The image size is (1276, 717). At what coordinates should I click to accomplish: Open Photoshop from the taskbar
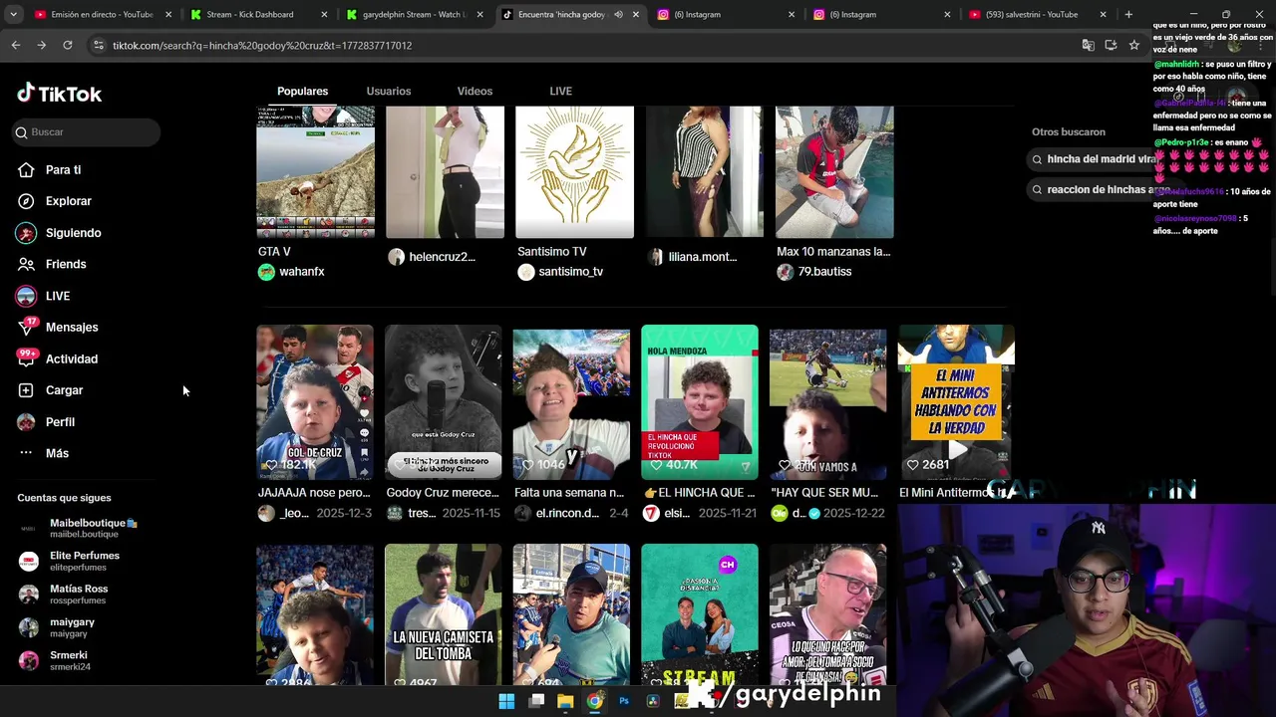(x=624, y=701)
